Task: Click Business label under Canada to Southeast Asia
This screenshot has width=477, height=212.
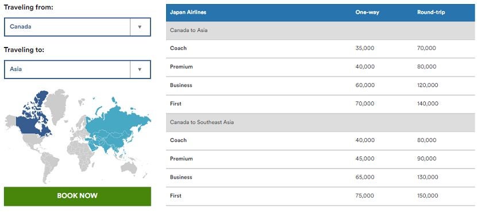Action: pyautogui.click(x=181, y=177)
